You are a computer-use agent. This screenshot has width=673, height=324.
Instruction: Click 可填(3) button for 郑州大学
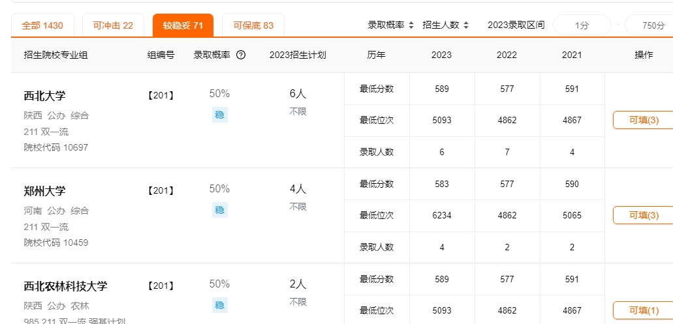(643, 215)
